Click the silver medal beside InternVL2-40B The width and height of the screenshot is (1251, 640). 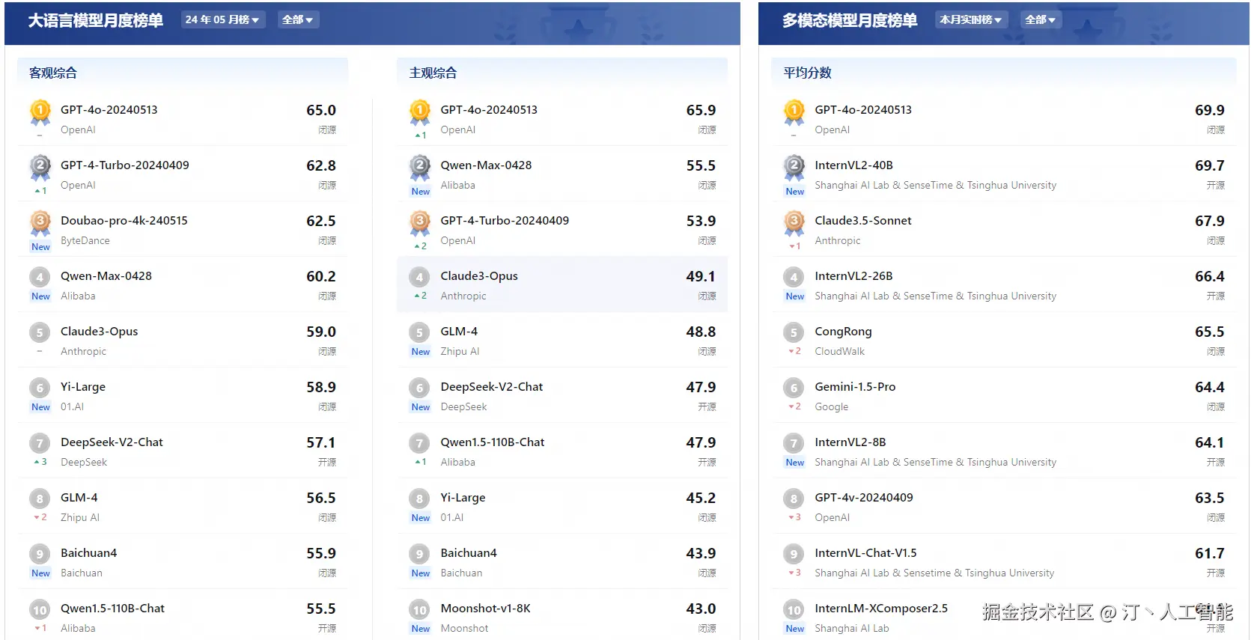coord(794,168)
